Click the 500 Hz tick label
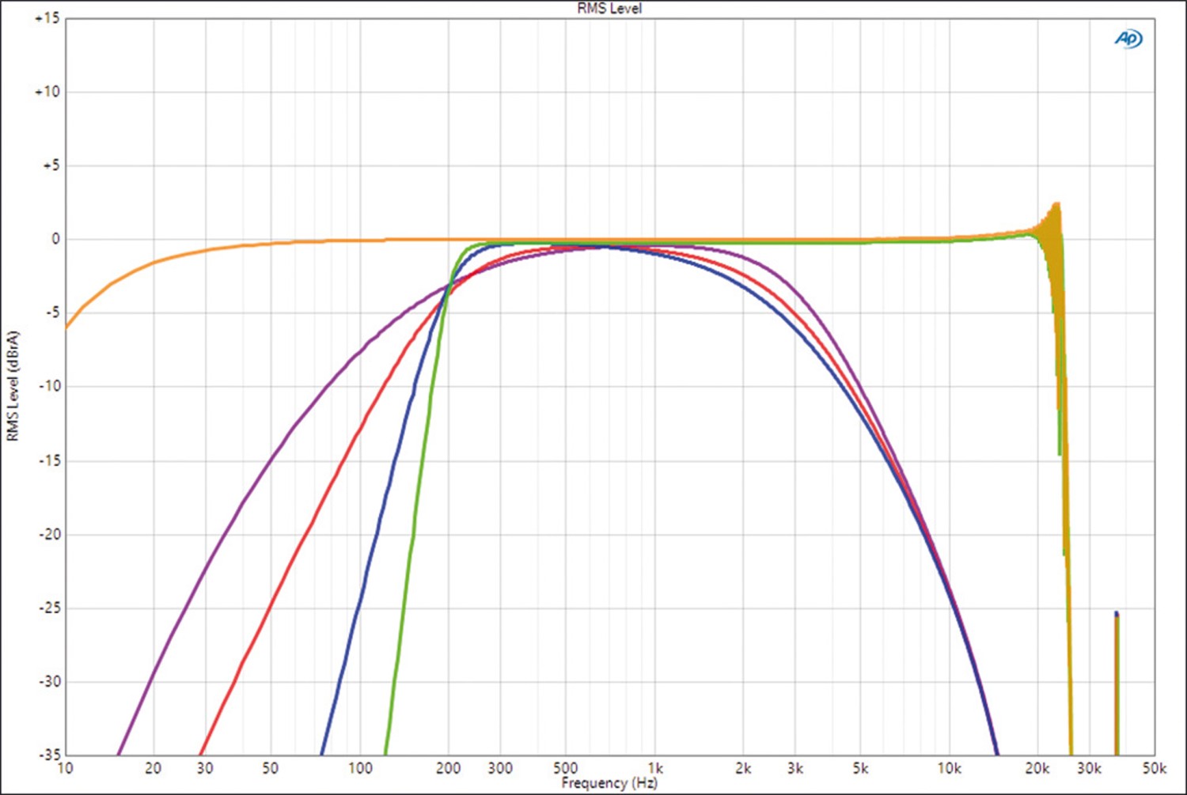 (x=565, y=768)
